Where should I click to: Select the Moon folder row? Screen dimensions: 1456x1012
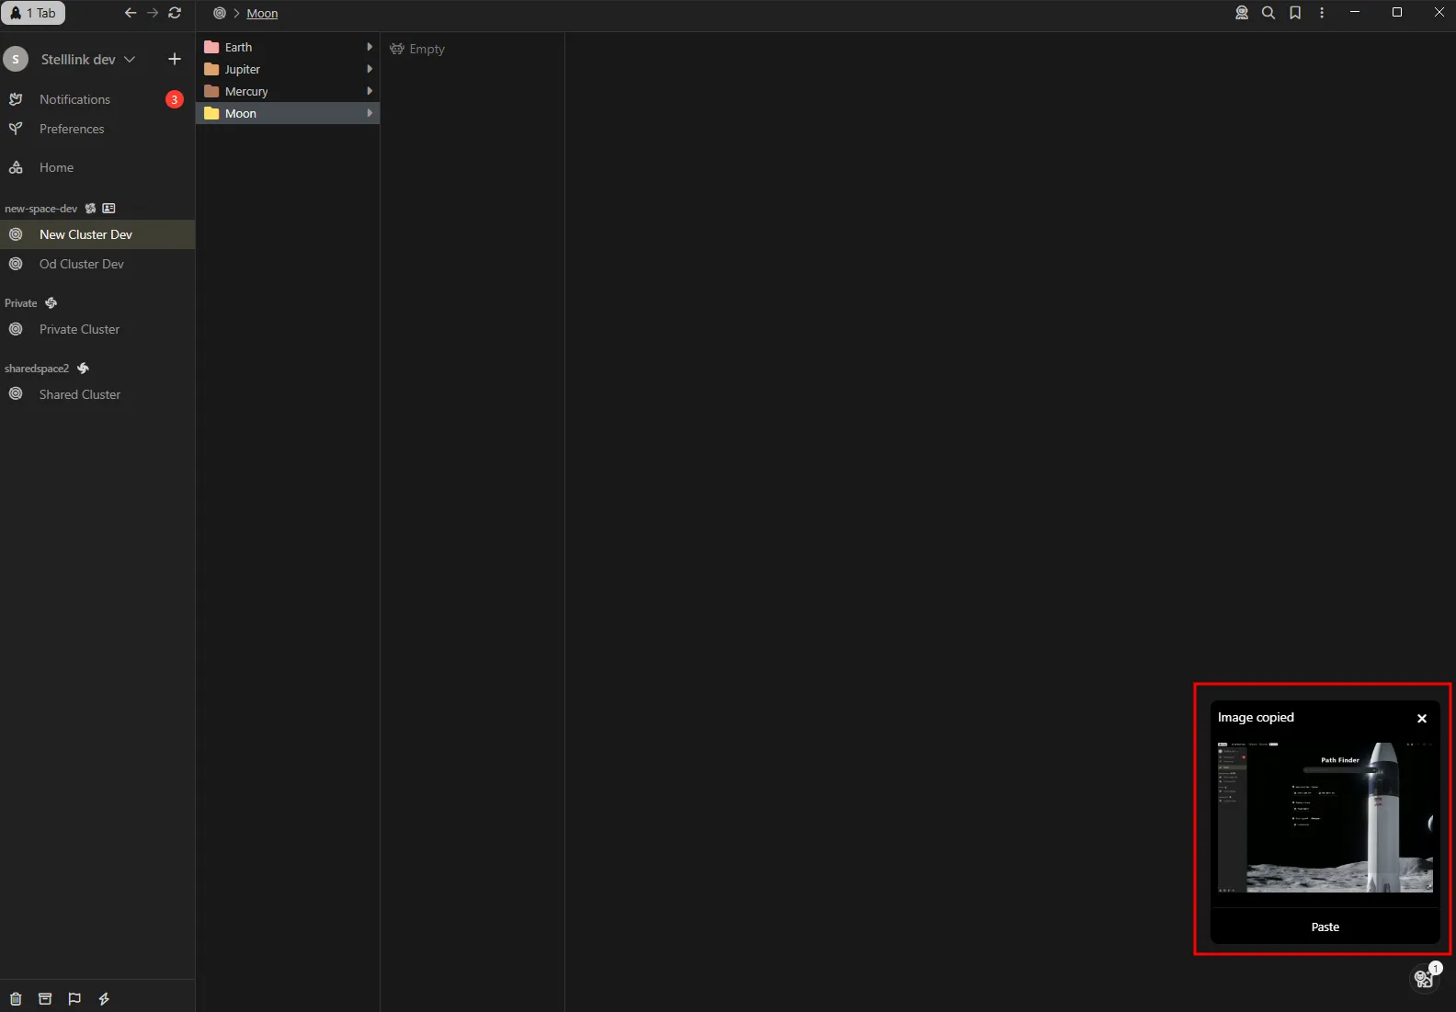pyautogui.click(x=288, y=113)
